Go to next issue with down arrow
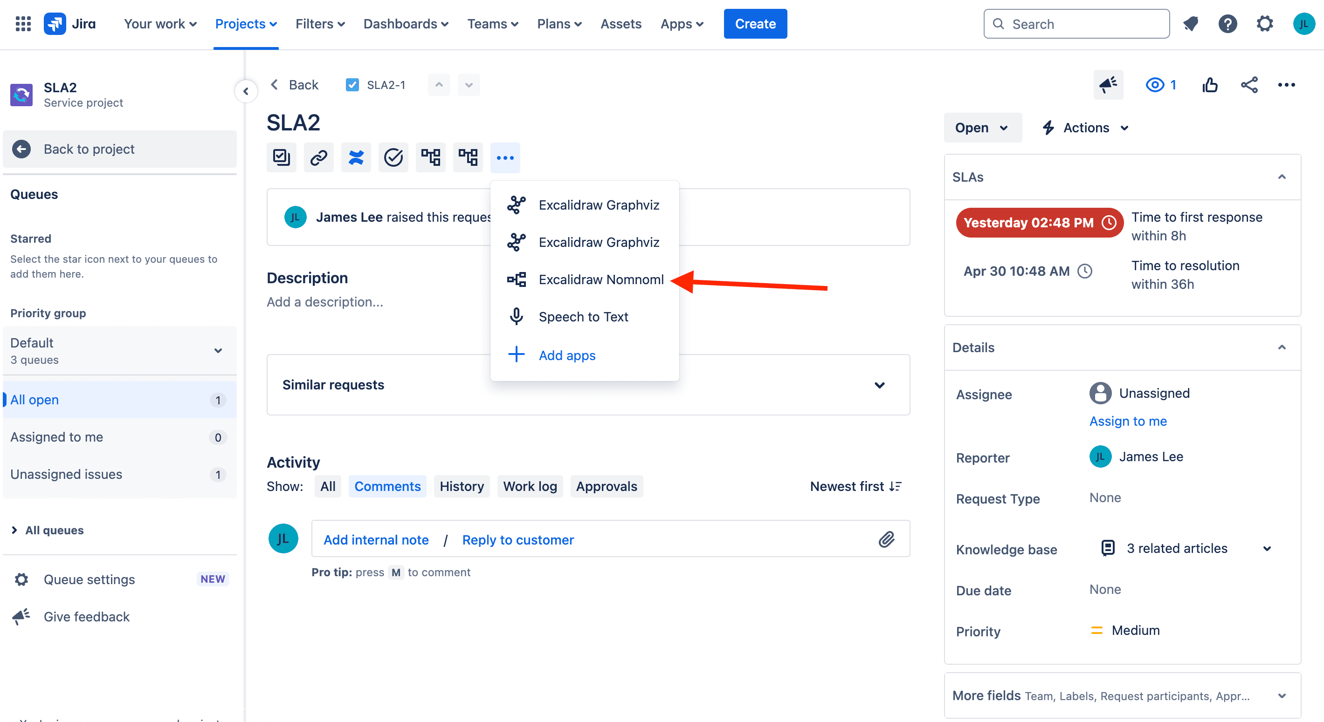 point(469,85)
